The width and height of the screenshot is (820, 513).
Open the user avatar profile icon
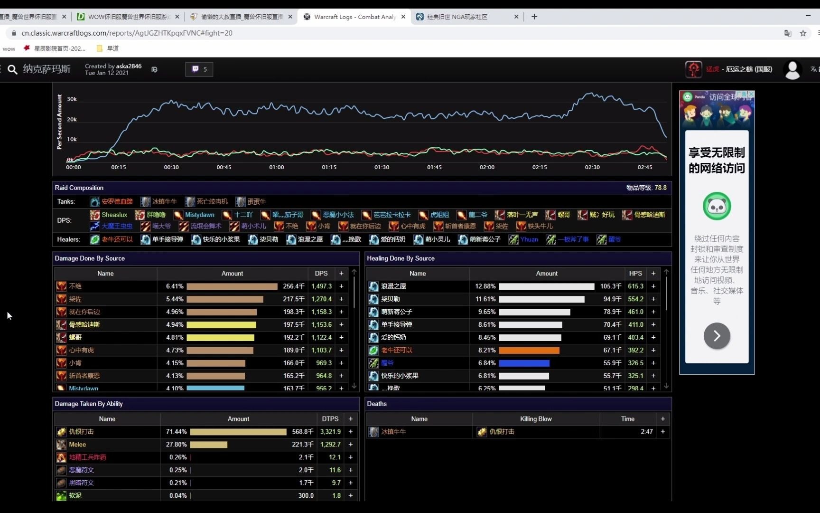[x=792, y=70]
